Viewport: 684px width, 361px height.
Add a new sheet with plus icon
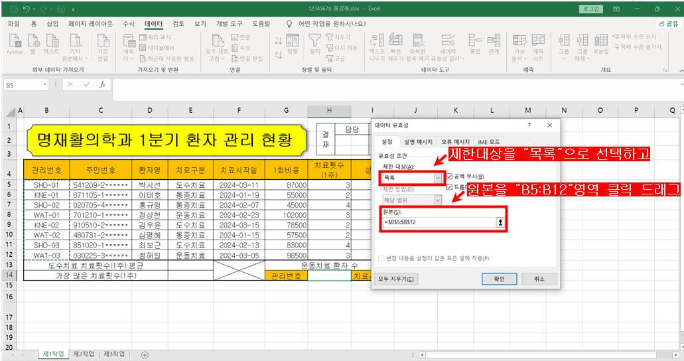point(145,355)
